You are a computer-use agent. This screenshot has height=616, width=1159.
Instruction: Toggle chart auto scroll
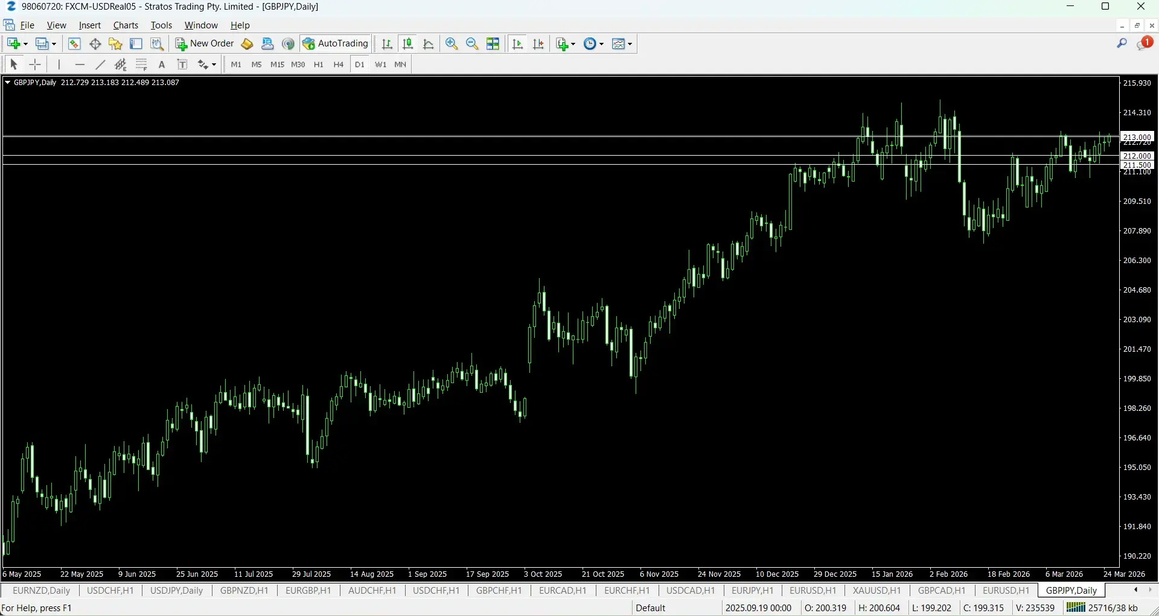[517, 43]
